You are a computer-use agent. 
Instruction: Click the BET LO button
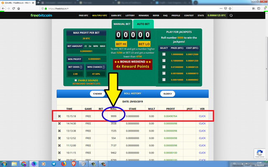(x=144, y=44)
